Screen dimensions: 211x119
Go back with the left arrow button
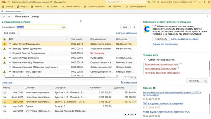pos(4,17)
